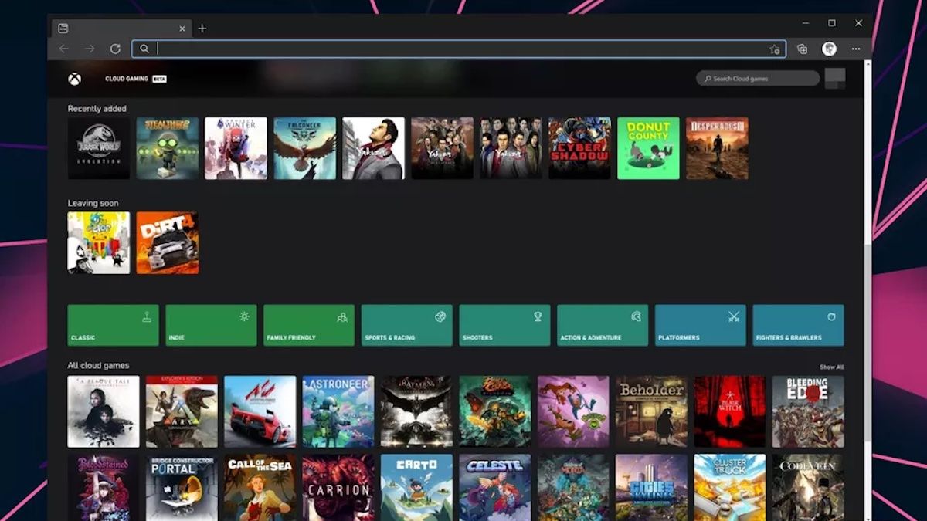Open the Sports & Racing category tile
This screenshot has height=521, width=927.
(x=407, y=325)
